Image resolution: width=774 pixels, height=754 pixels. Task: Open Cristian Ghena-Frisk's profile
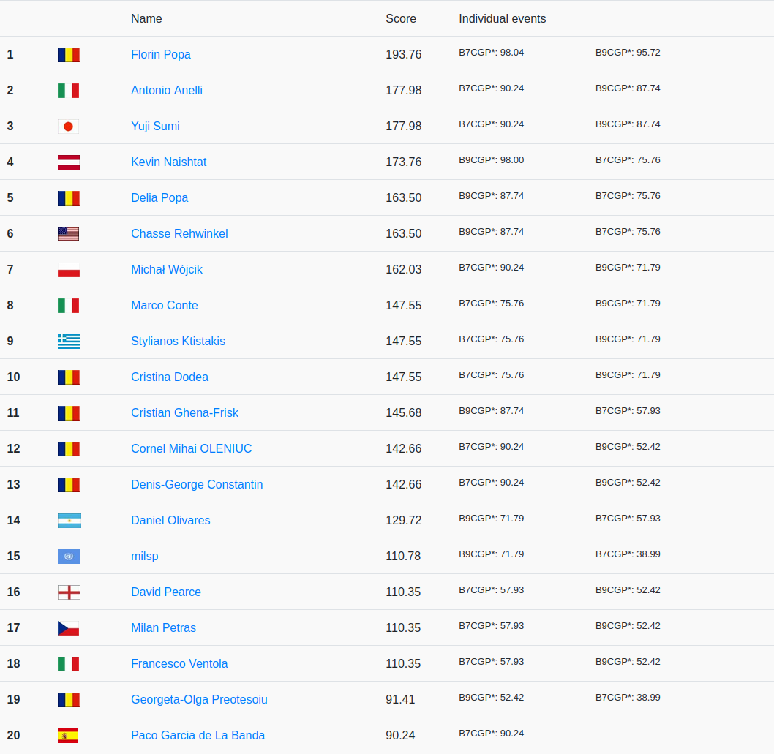point(184,413)
